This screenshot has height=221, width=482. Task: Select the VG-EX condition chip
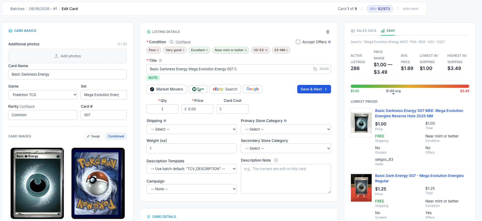click(261, 50)
